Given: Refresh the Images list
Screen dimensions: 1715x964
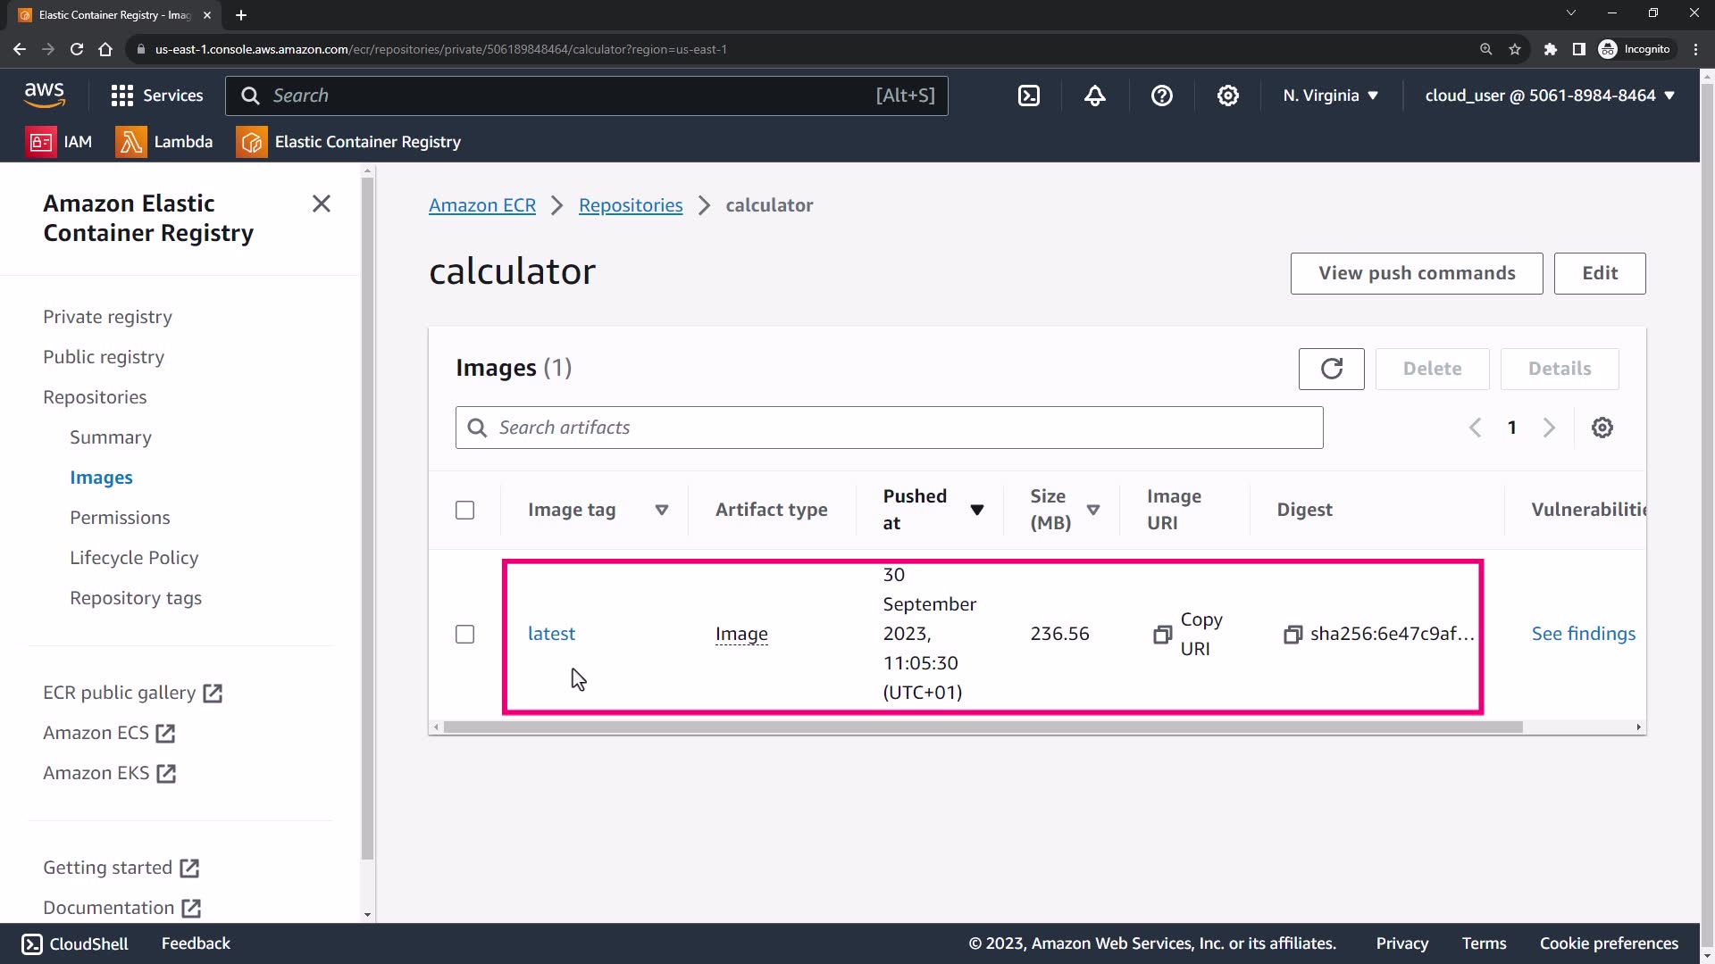Looking at the screenshot, I should click(1331, 369).
